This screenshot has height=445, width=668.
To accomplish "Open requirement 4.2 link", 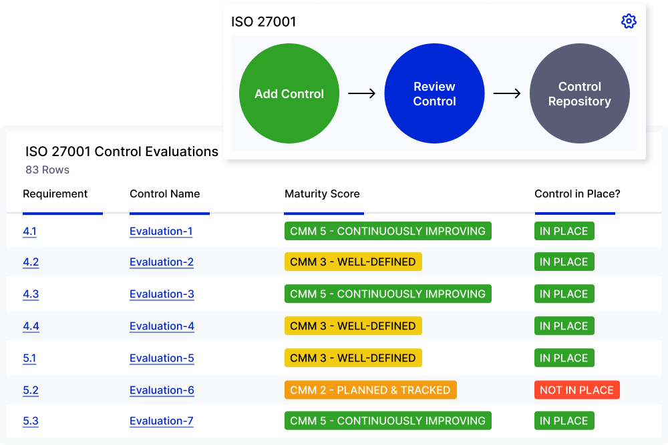I will coord(31,262).
